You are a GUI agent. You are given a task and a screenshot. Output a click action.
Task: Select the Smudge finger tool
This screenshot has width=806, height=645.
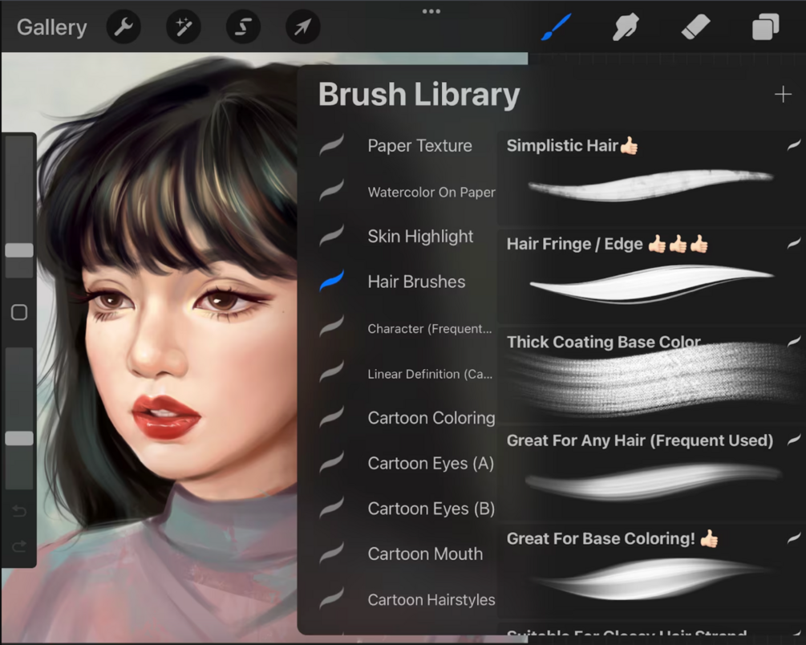pos(626,26)
